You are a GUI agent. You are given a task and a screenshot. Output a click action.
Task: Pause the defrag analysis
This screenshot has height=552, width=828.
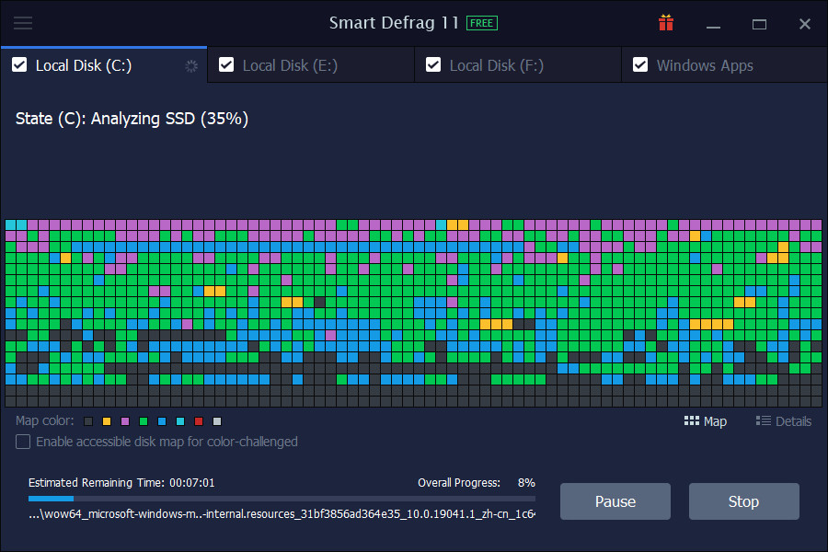coord(615,501)
